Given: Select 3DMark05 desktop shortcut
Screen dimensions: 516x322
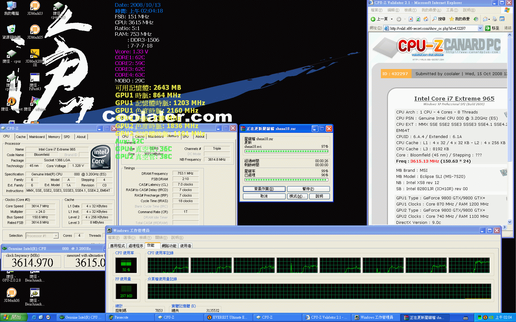Looking at the screenshot, I should point(35,32).
